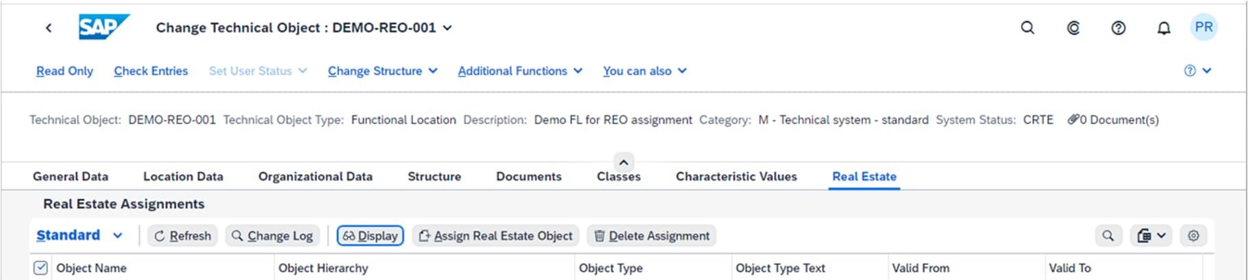Open the Additional Functions menu
The width and height of the screenshot is (1248, 280).
click(520, 71)
